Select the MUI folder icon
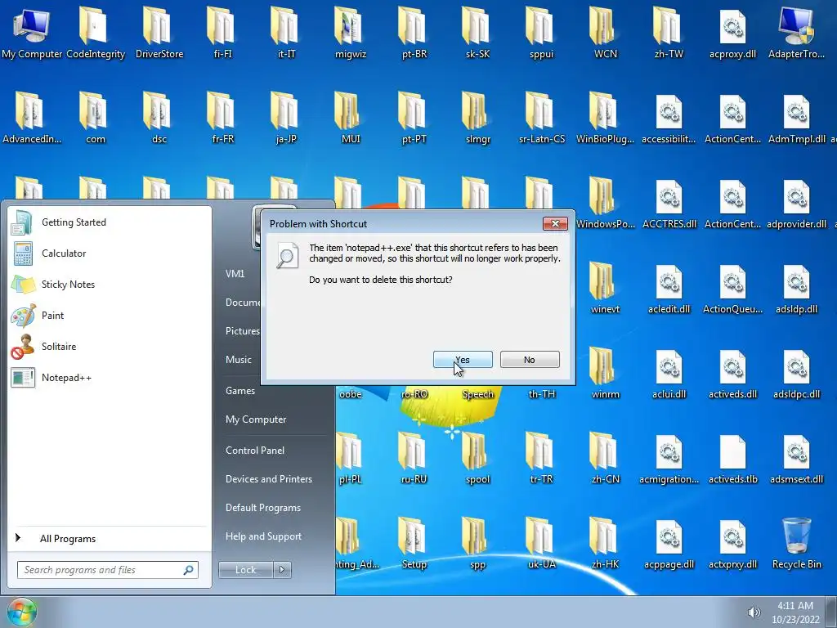 pyautogui.click(x=350, y=118)
